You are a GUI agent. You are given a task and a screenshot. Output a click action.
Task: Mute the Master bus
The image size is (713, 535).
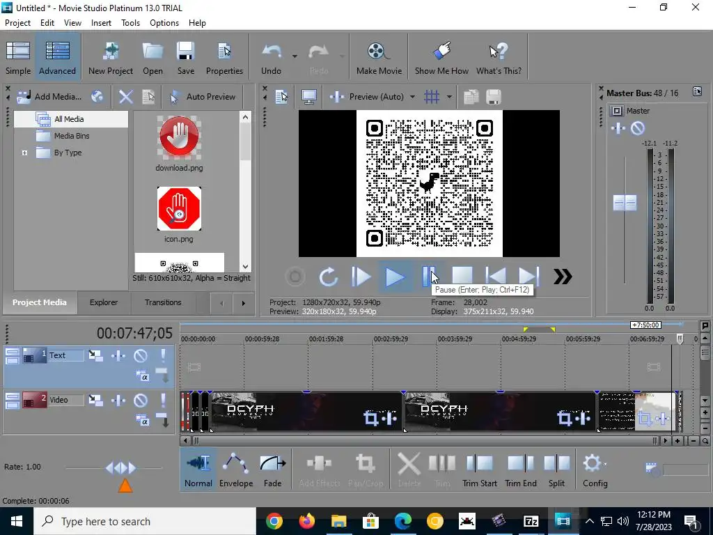click(x=638, y=128)
